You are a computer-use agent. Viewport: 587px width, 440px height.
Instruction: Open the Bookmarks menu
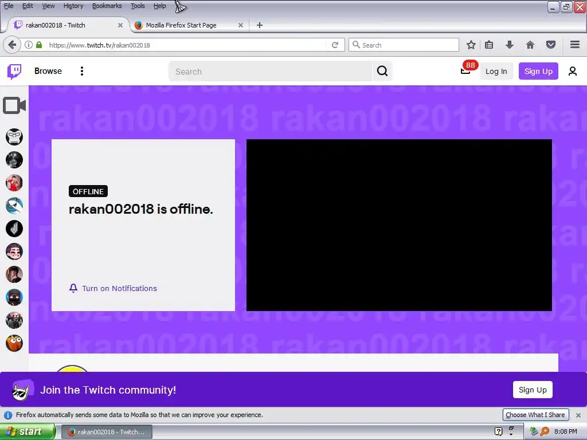click(107, 6)
